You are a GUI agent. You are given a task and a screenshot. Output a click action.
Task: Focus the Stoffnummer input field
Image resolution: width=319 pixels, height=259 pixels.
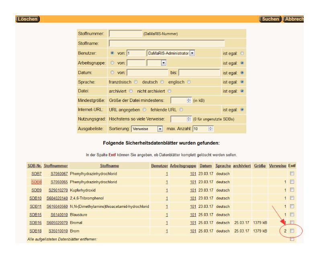(x=125, y=34)
